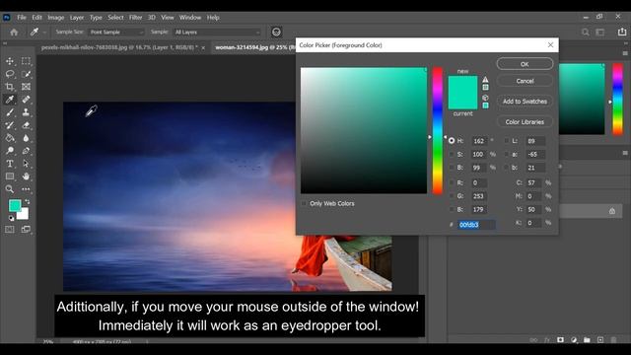Click the not-web-safe cube icon

[485, 98]
